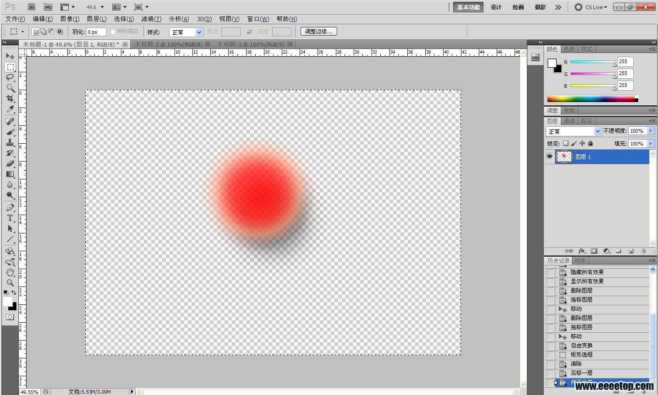658x395 pixels.
Task: Select the Move tool
Action: 10,56
